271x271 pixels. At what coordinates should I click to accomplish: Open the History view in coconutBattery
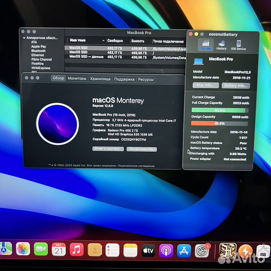click(221, 45)
